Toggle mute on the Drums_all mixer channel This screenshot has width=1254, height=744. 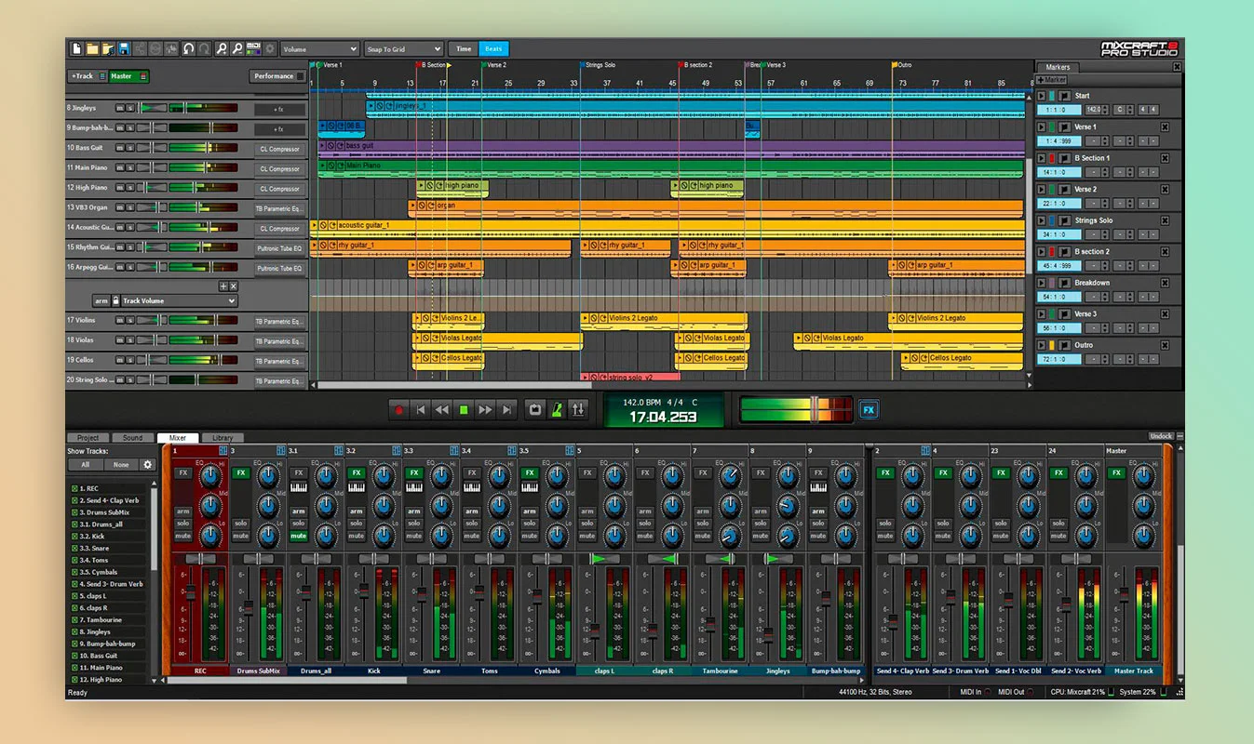tap(298, 536)
